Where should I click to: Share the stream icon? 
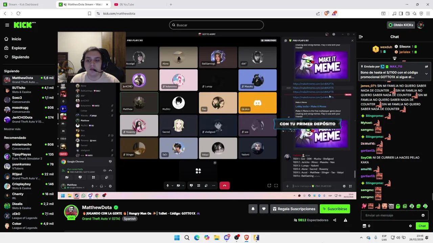335,220
